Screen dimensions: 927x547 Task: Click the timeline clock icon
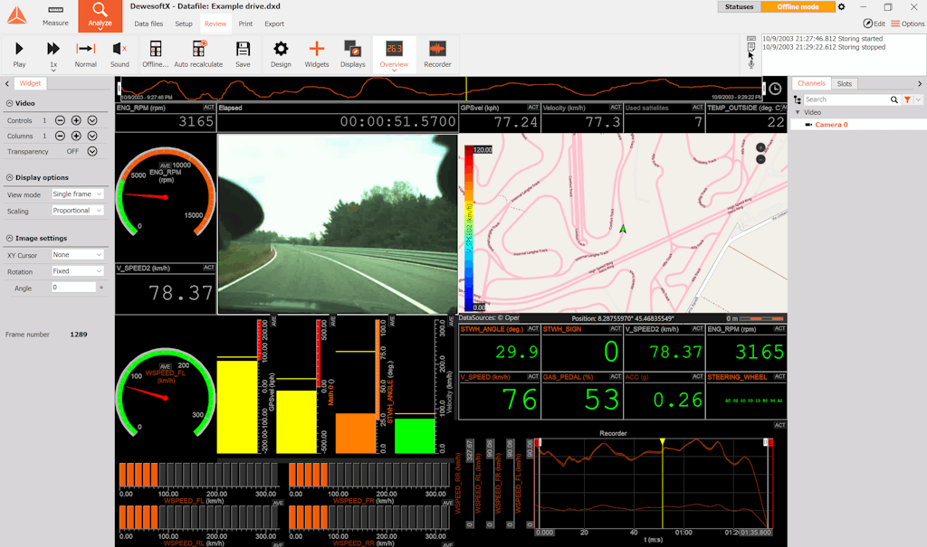pos(775,89)
